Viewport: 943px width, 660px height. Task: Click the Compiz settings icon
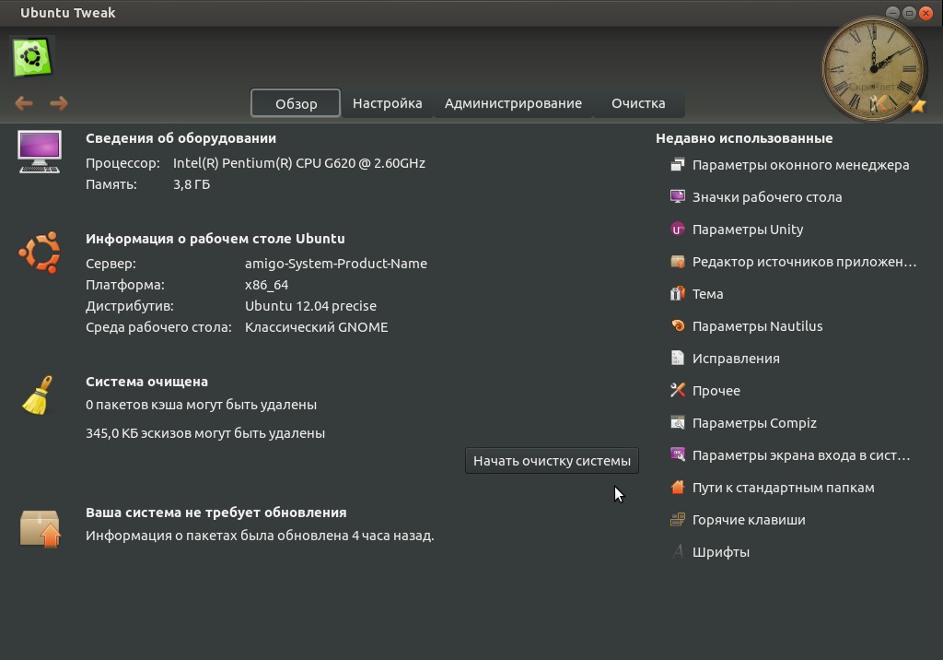pos(678,423)
